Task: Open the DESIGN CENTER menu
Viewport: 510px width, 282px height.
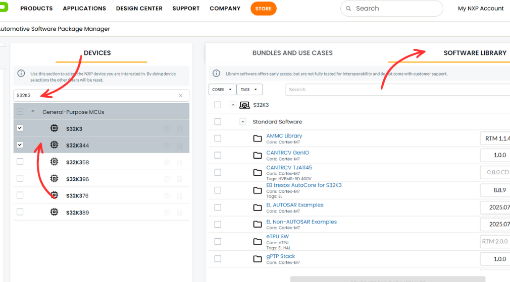Action: tap(139, 9)
